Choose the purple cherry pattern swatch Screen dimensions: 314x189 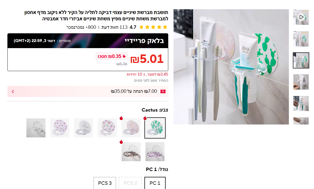tap(60, 128)
